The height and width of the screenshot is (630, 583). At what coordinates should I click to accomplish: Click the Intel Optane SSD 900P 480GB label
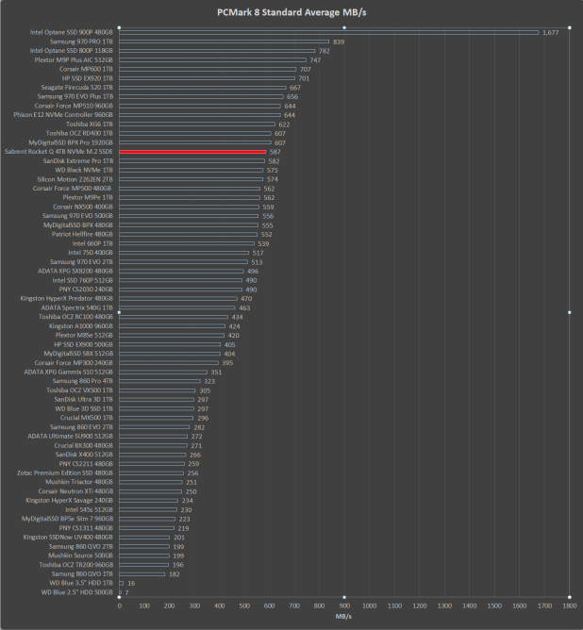[x=71, y=32]
